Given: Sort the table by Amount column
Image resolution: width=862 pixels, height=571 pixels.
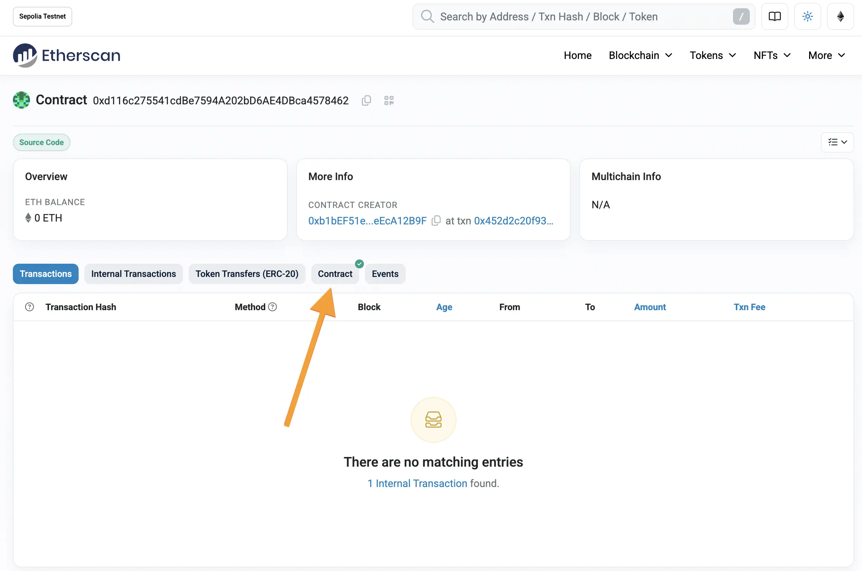Looking at the screenshot, I should point(650,307).
